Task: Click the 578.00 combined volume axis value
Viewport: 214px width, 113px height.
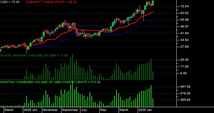Action: point(185,93)
